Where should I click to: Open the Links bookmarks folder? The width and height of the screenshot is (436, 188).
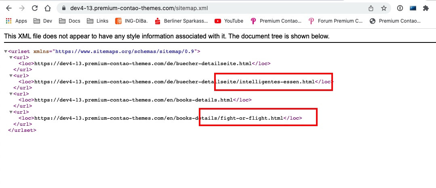[98, 21]
